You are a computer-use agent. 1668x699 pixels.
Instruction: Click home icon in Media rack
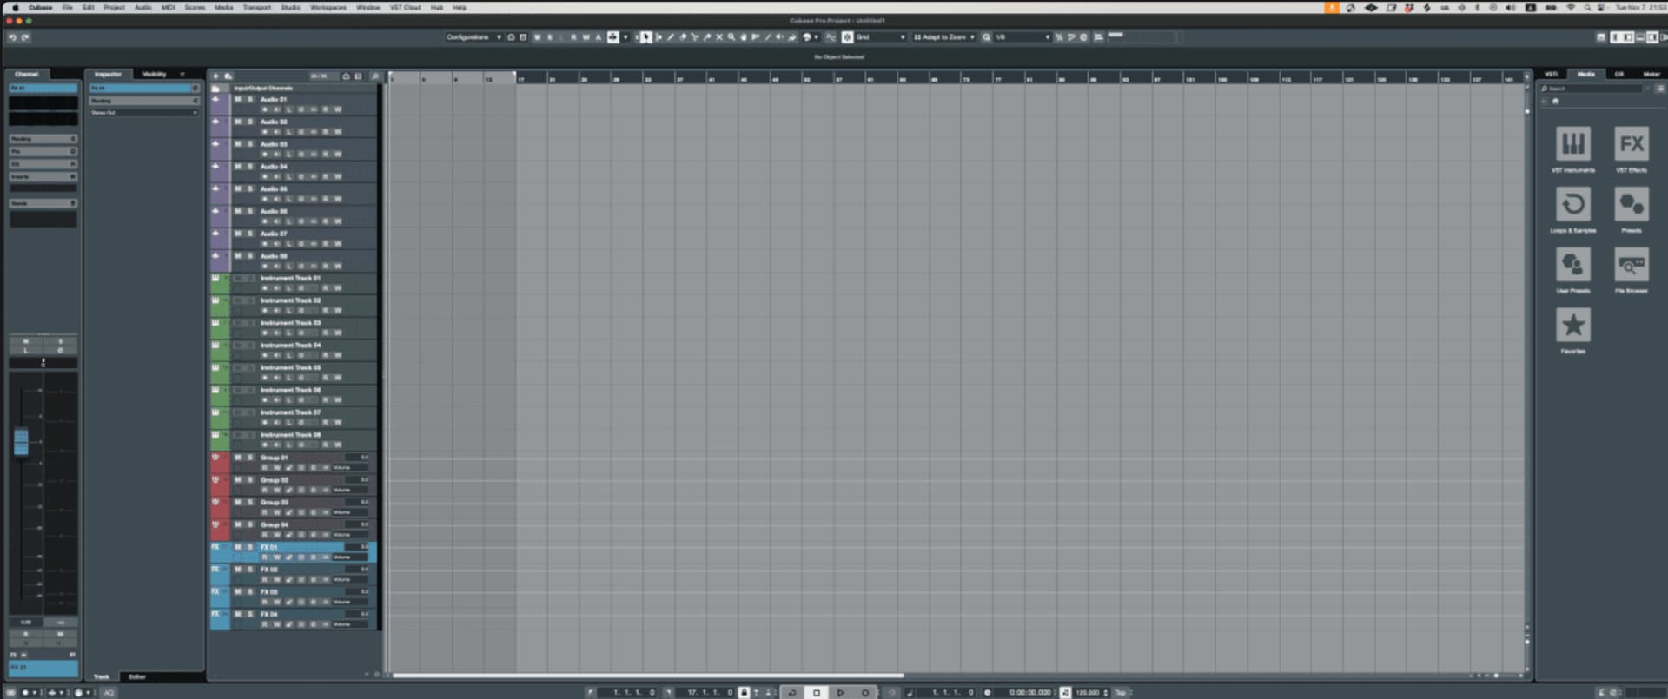[x=1555, y=101]
